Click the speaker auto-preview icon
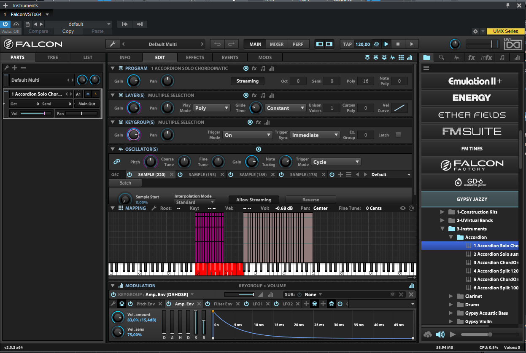Viewport: 526px width, 353px height. [x=440, y=334]
